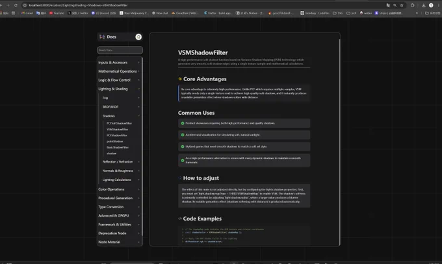Click the sidebar navigation scrollbar
The image size is (442, 264).
[142, 147]
